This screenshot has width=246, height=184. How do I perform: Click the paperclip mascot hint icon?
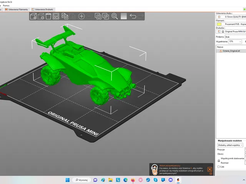[x=155, y=169]
